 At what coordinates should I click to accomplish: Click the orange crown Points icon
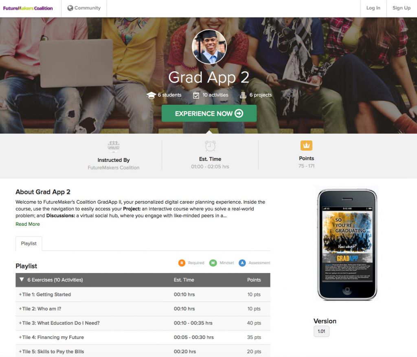(306, 145)
